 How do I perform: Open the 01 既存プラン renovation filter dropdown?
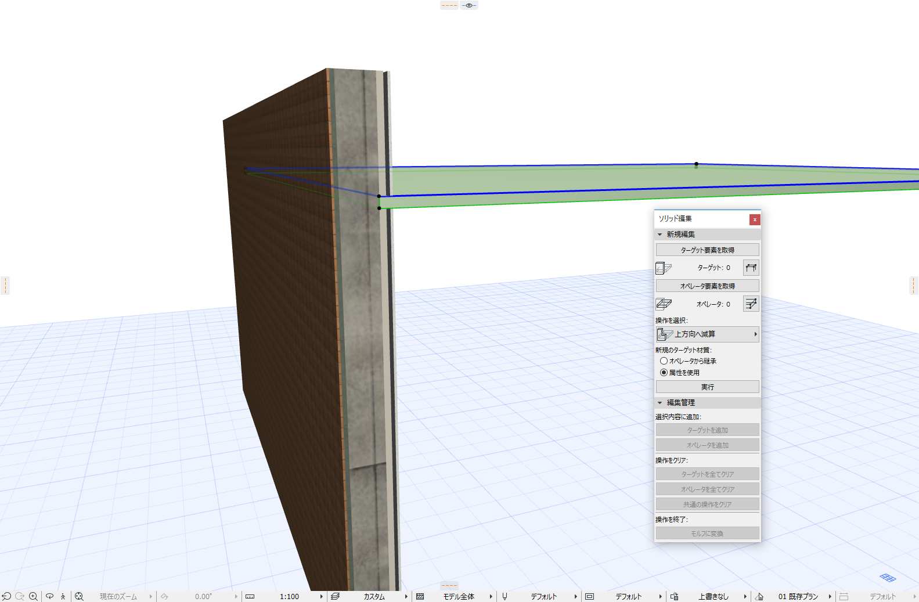(x=830, y=596)
